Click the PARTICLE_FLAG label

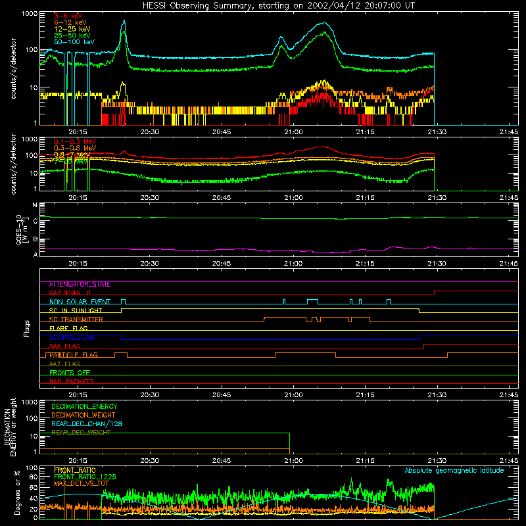[x=74, y=355]
